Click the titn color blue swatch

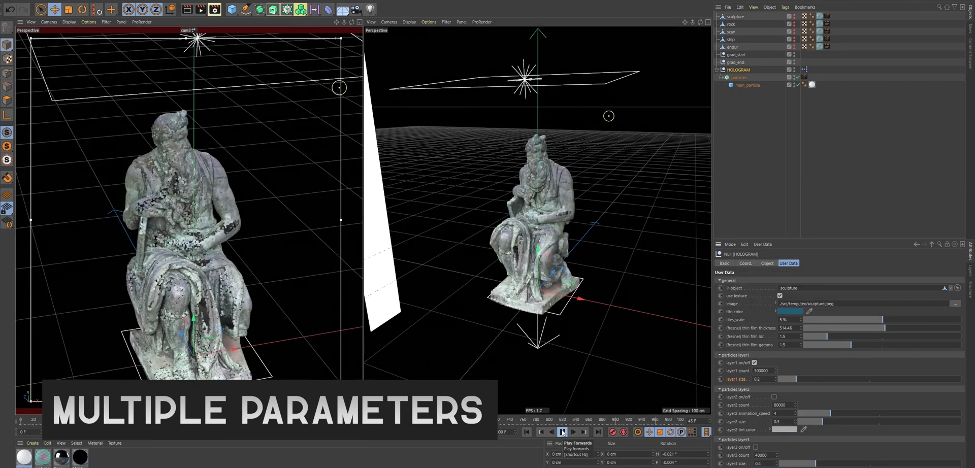790,311
